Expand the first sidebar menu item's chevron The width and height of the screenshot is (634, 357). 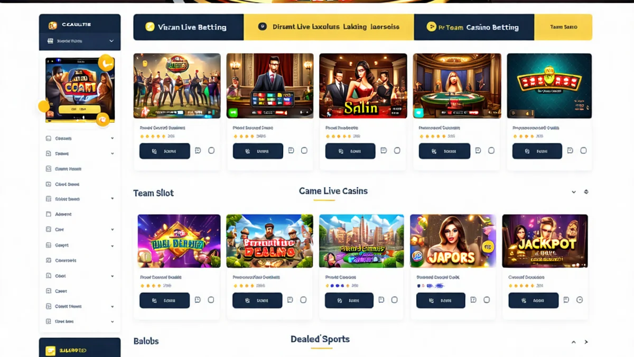tap(113, 139)
